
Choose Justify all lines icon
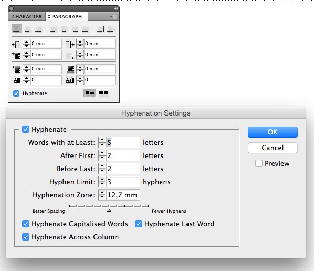pos(85,28)
